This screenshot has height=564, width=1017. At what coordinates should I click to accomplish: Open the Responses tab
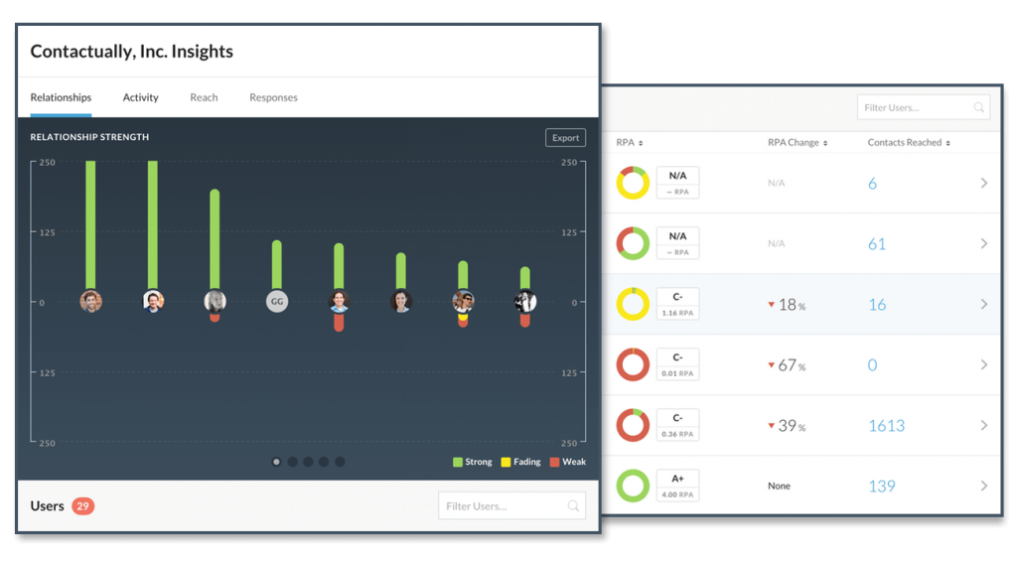pos(273,97)
